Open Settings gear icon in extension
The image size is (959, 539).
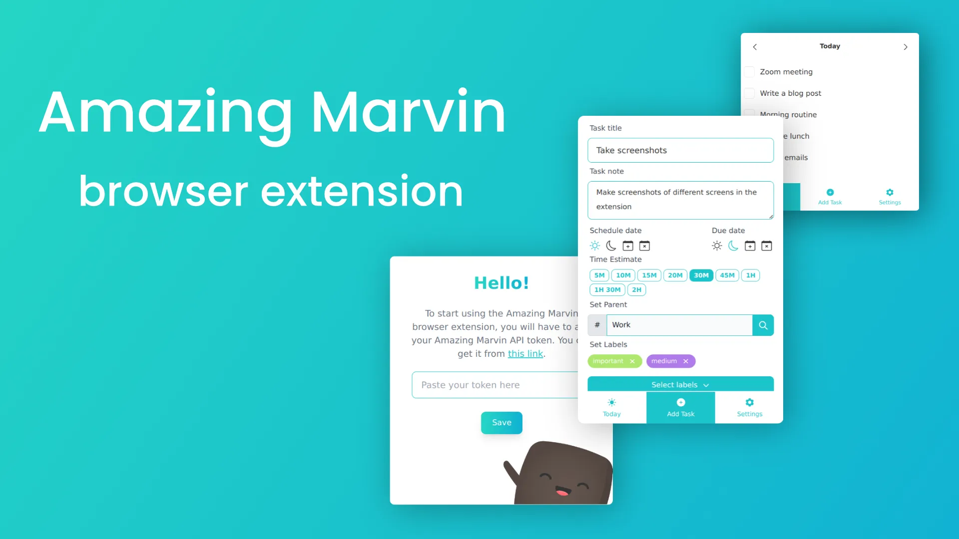pos(750,402)
